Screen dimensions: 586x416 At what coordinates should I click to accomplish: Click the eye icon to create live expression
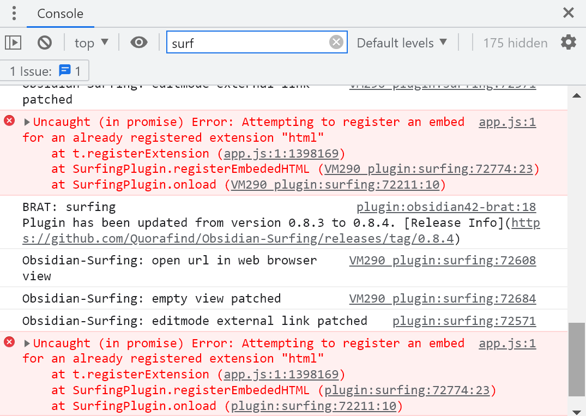(x=138, y=42)
